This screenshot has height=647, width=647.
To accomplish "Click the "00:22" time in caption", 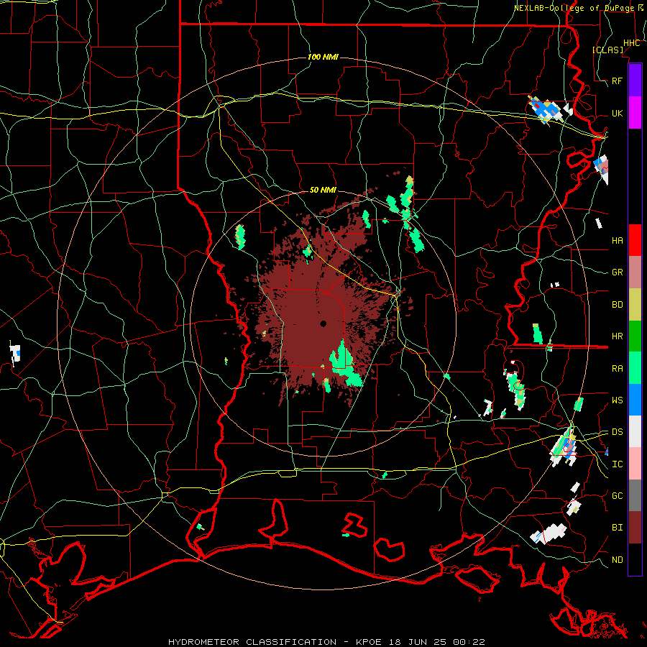I will click(x=468, y=642).
